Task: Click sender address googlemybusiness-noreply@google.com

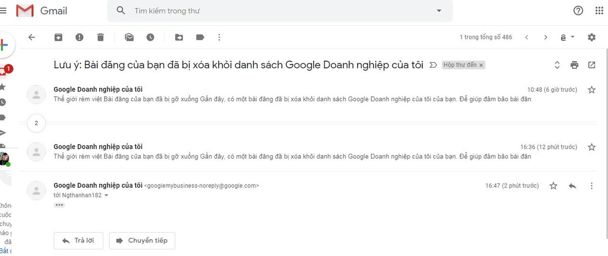Action: click(x=202, y=186)
